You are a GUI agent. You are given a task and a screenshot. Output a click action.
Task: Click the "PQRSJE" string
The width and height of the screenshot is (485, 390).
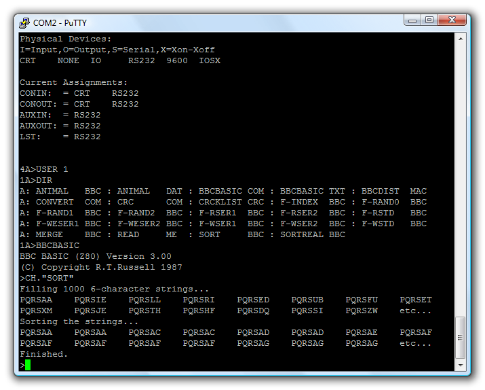click(90, 311)
